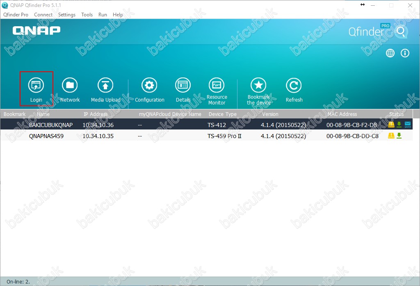Show the device Details icon

click(x=183, y=85)
